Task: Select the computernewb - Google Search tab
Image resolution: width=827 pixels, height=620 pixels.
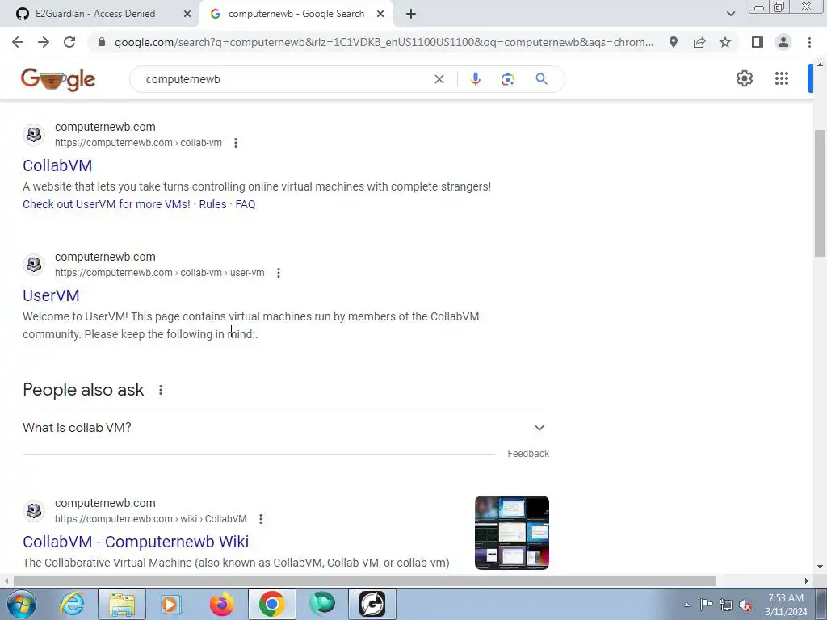Action: pyautogui.click(x=296, y=14)
